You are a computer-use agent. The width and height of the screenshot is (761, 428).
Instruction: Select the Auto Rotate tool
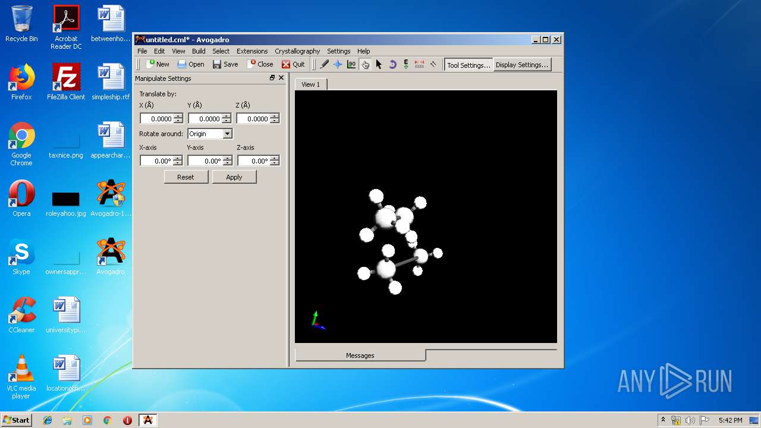pyautogui.click(x=392, y=64)
